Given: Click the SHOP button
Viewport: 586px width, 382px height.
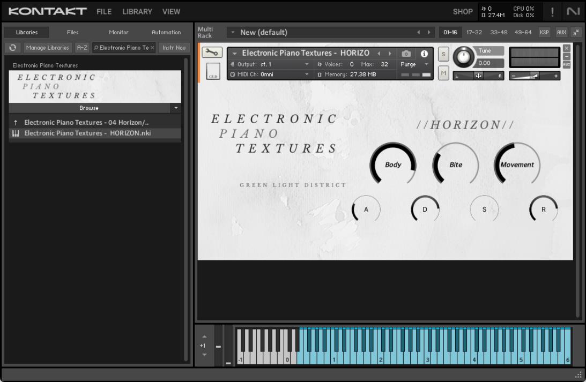Looking at the screenshot, I should coord(462,11).
